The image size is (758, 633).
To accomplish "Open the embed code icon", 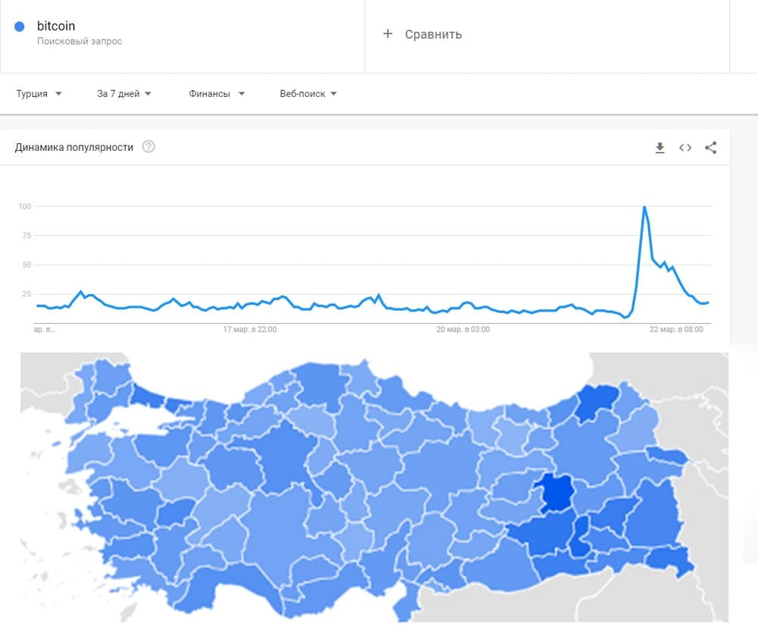I will coord(685,148).
